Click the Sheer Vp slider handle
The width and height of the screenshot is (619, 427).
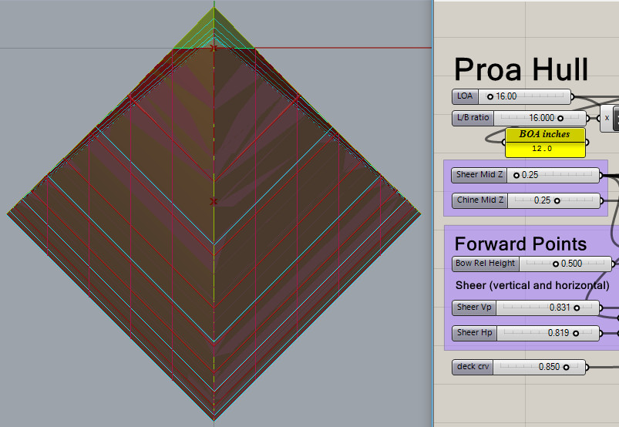click(x=577, y=308)
